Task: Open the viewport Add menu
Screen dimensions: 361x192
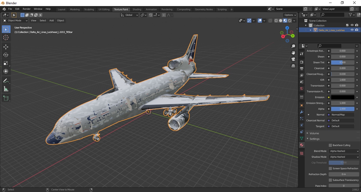Action: tap(52, 21)
